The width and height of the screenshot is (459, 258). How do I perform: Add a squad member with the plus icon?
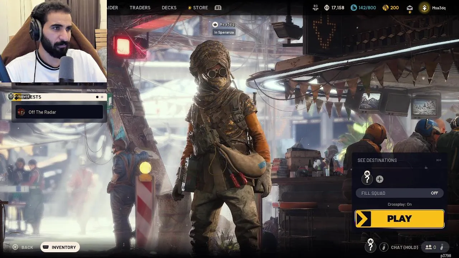click(x=379, y=179)
